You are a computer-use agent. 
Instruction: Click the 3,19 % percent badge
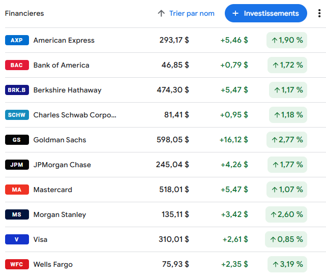point(287,264)
